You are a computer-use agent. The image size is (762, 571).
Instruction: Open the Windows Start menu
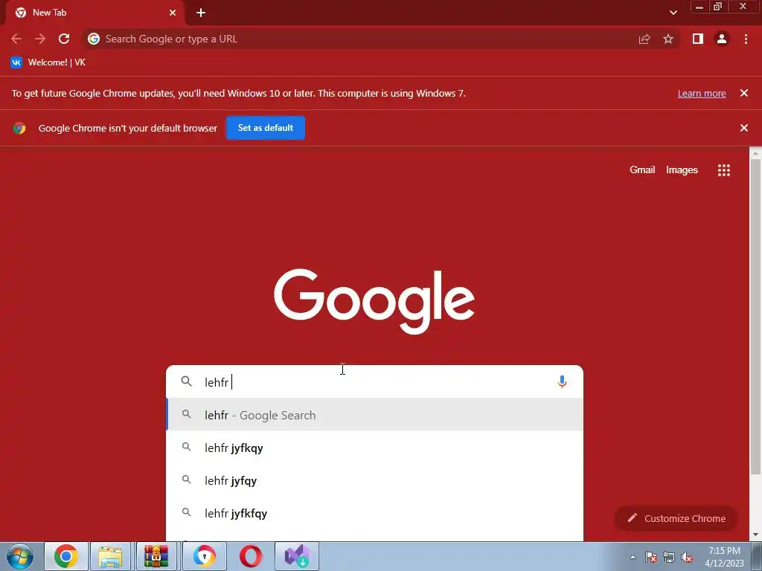[20, 556]
